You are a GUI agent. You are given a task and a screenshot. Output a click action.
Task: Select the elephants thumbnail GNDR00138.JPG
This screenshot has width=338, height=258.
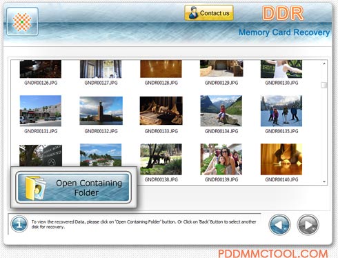pos(161,159)
